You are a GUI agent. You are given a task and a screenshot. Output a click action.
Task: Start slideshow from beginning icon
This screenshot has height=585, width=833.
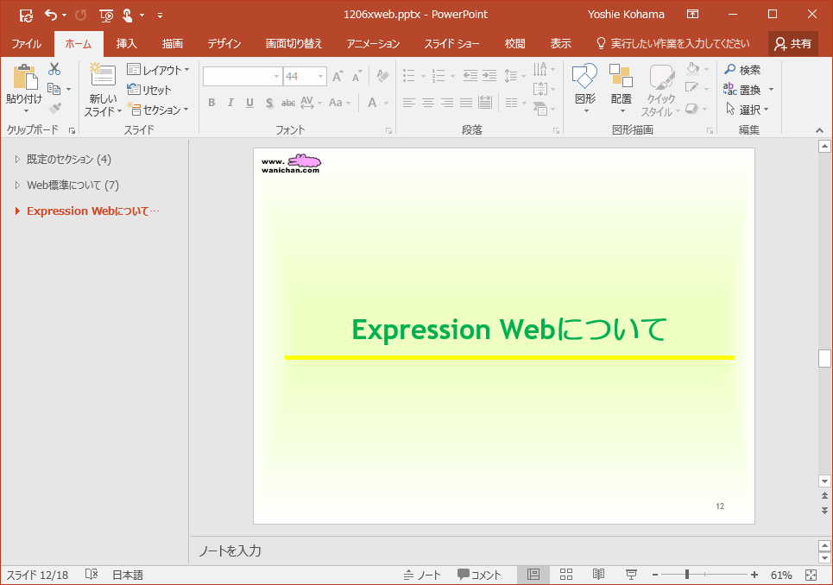click(x=106, y=16)
